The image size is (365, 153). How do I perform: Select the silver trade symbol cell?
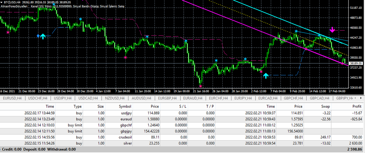[x=127, y=143]
